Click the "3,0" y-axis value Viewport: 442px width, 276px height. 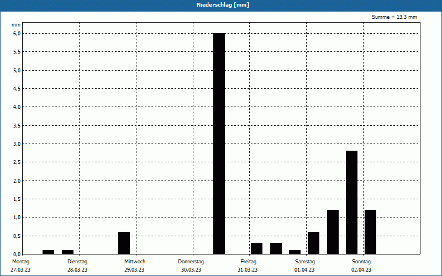(17, 144)
